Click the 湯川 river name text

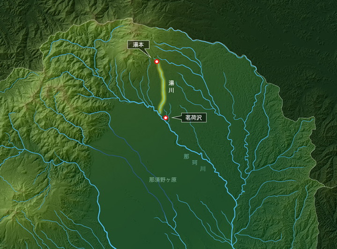tap(171, 86)
